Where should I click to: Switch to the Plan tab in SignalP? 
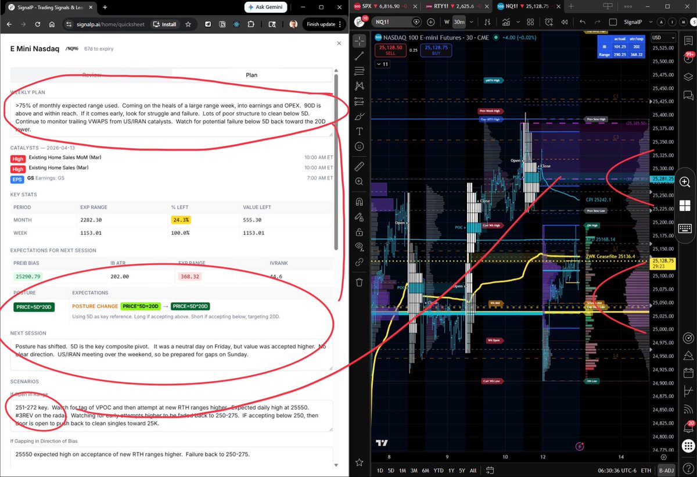coord(251,75)
